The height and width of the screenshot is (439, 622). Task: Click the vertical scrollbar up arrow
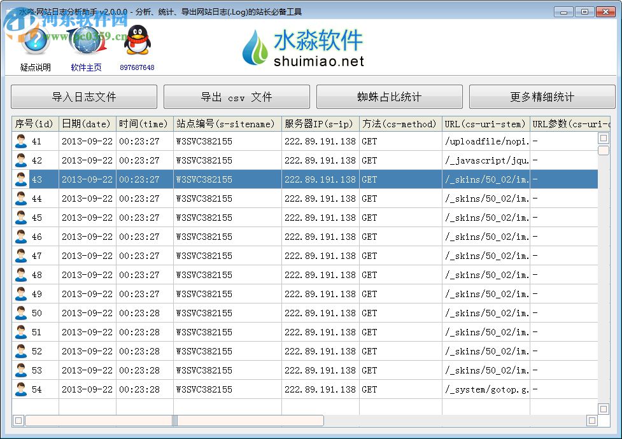604,151
